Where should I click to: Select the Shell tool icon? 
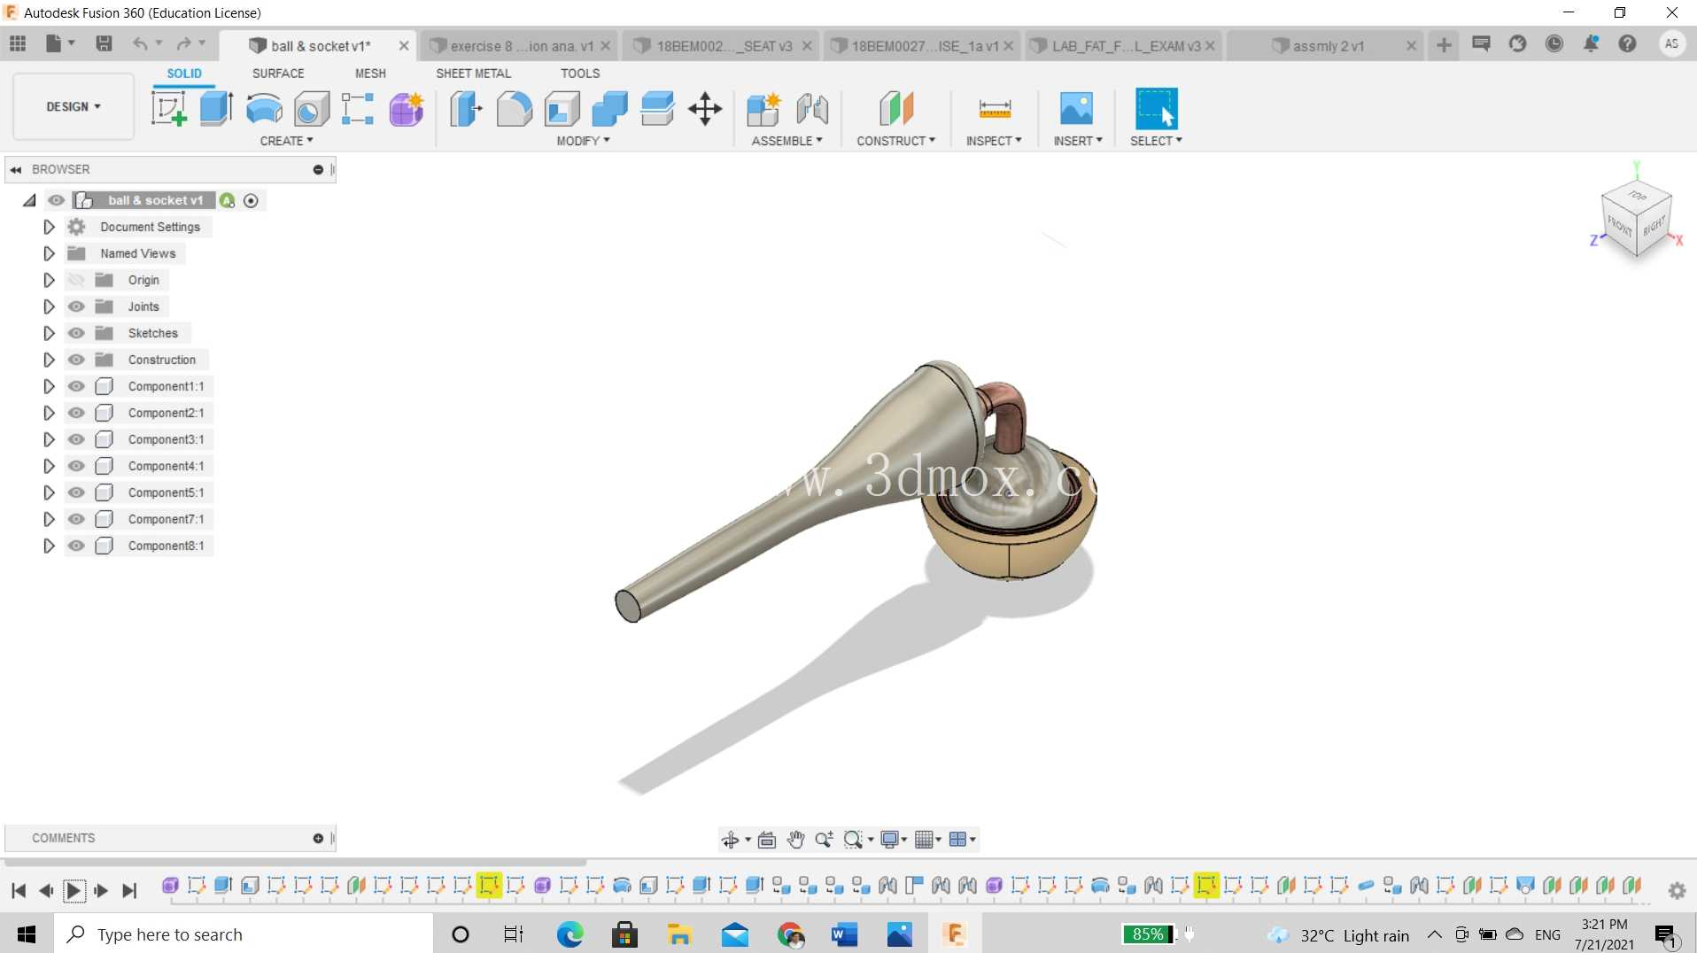[x=562, y=109]
